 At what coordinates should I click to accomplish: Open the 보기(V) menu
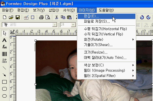(x=39, y=10)
